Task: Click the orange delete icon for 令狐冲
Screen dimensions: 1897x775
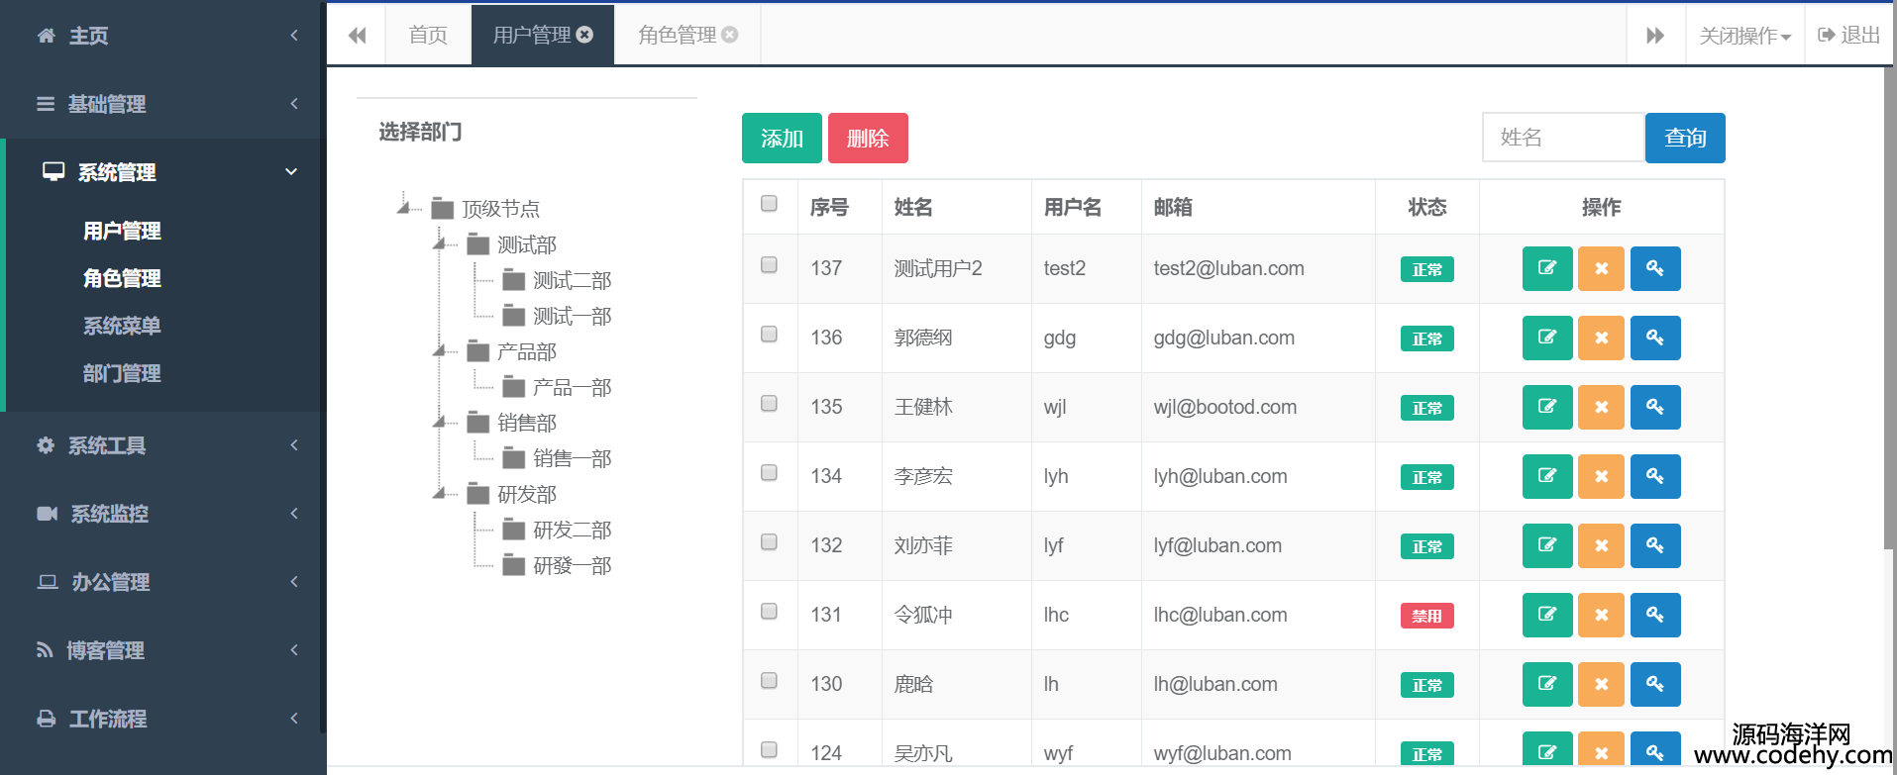Action: (1601, 615)
